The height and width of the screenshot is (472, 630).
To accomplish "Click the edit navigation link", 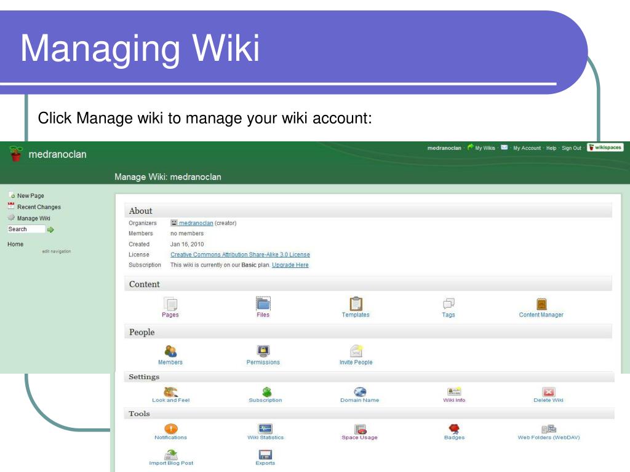I will click(x=57, y=251).
